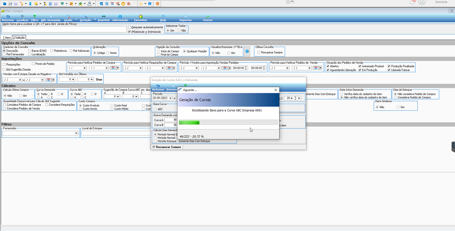Expand the Fornecedor dropdown

tap(76, 133)
